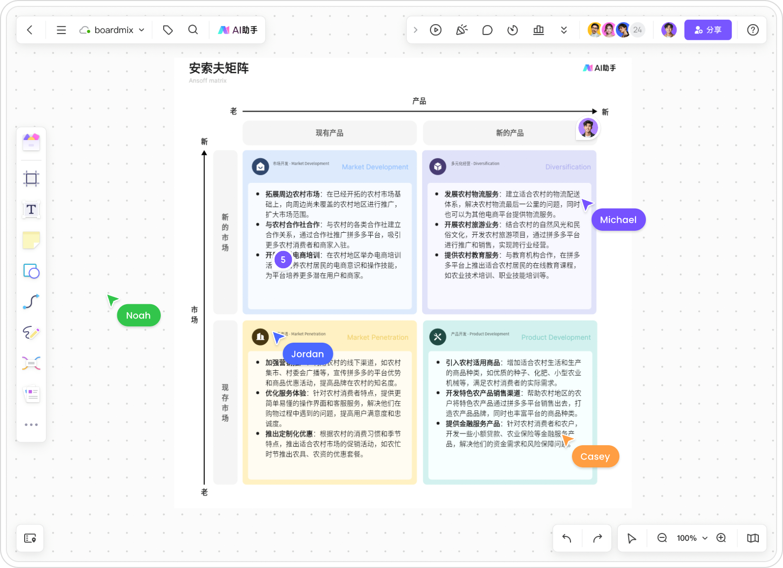Image resolution: width=783 pixels, height=568 pixels.
Task: Redo the last action
Action: pos(598,538)
